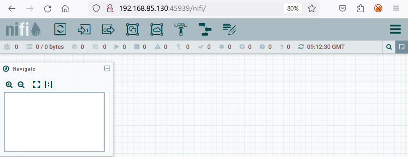Select the Label component icon

click(x=229, y=29)
